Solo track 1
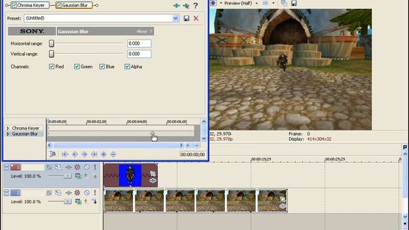The height and width of the screenshot is (230, 409). (x=95, y=167)
